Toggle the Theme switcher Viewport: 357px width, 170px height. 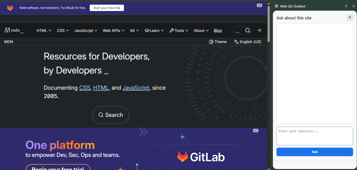(x=218, y=42)
